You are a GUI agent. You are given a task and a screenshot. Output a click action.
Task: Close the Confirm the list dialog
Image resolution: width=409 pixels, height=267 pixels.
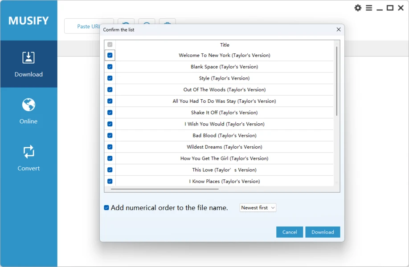coord(338,30)
